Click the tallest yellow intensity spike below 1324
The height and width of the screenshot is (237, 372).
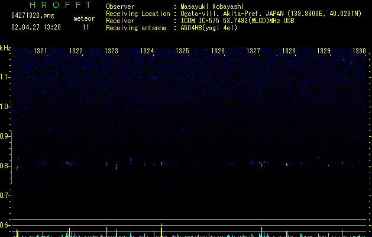(161, 230)
